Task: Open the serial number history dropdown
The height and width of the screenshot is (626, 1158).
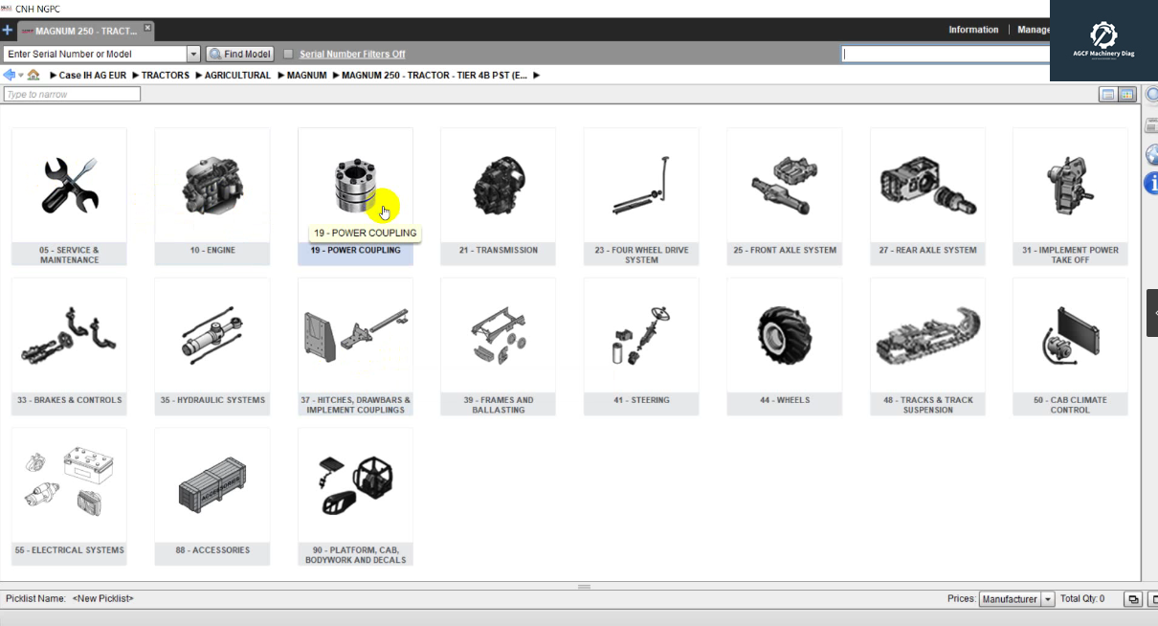Action: coord(194,54)
